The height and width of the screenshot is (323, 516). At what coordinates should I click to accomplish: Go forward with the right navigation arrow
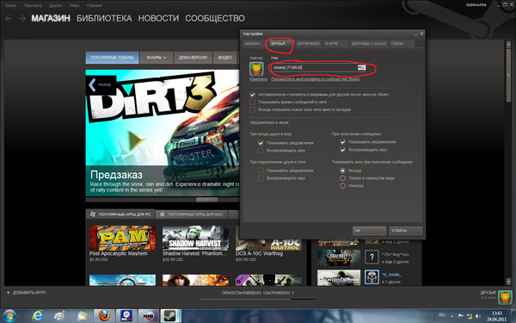pos(22,18)
